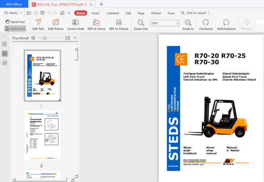Open the Comment tab
Image resolution: width=264 pixels, height=182 pixels.
113,13
